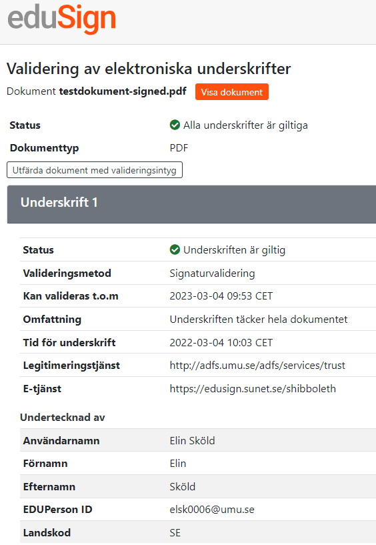Click the Kan valideras t.o.m label
The image size is (376, 545).
[x=71, y=296]
